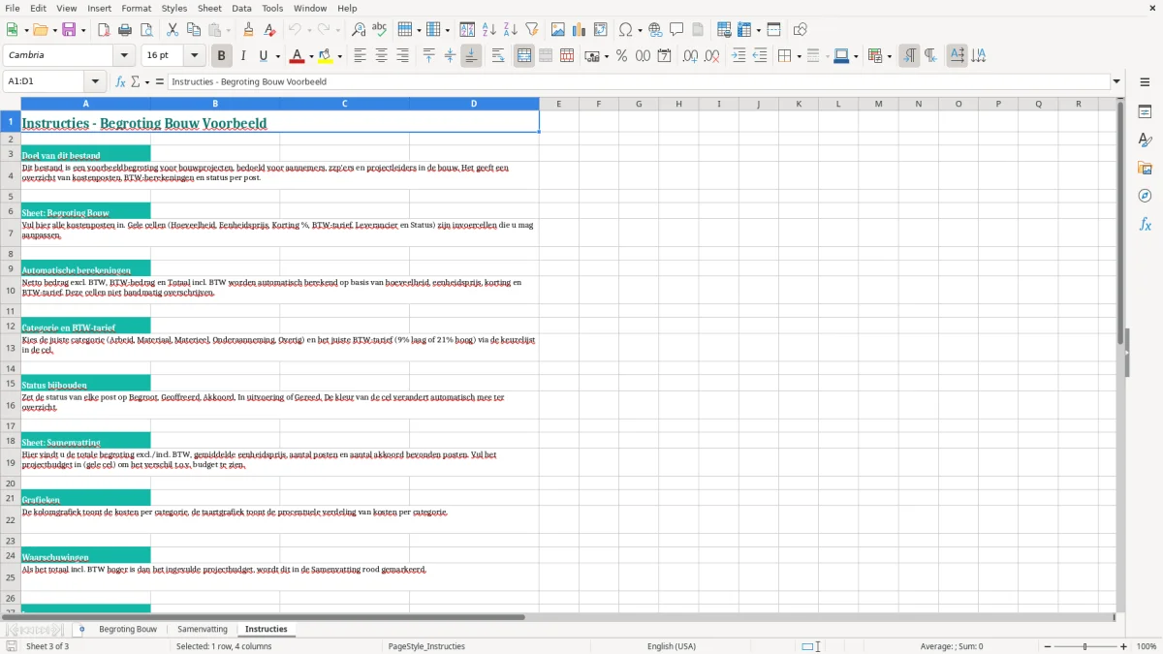
Task: Open Font Name dropdown arrow
Action: pyautogui.click(x=126, y=56)
